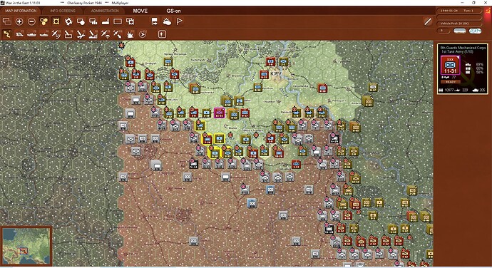Click the 8th Guards Mechanized Corps unit counter
This screenshot has width=492, height=268.
pos(450,66)
